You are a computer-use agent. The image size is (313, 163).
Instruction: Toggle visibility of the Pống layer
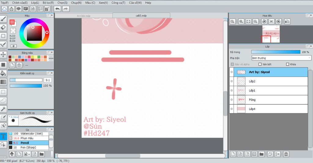232,100
